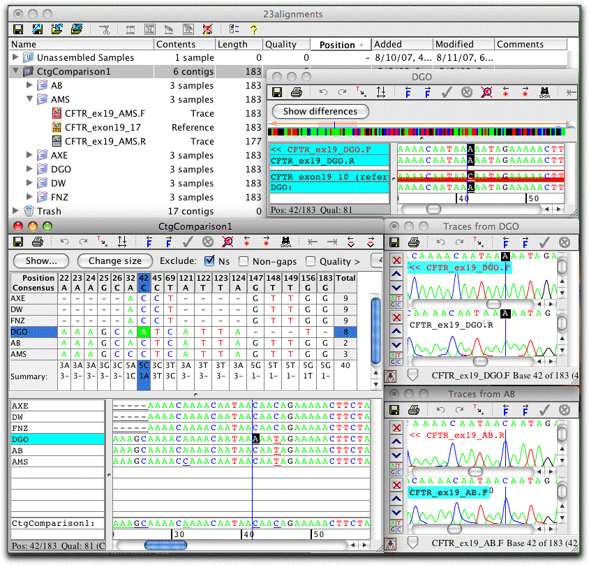Click the horizontal scrollbar thumb in alignment view
Screen dimensions: 589x565
click(165, 545)
